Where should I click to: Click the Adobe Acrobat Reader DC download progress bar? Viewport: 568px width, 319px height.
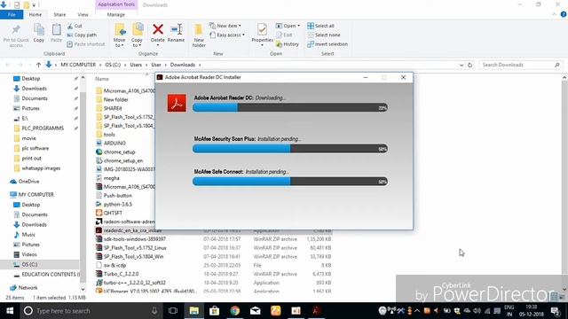click(x=290, y=108)
